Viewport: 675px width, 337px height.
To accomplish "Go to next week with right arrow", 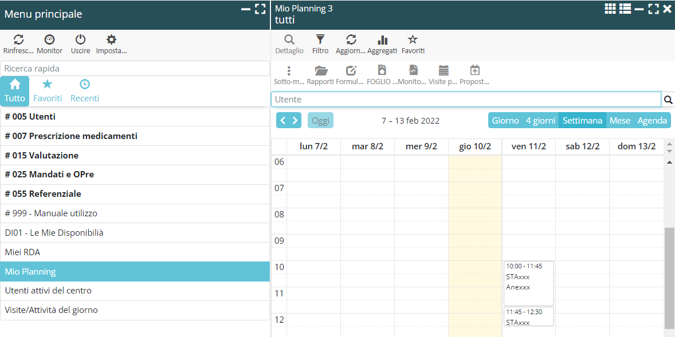I will [x=296, y=121].
